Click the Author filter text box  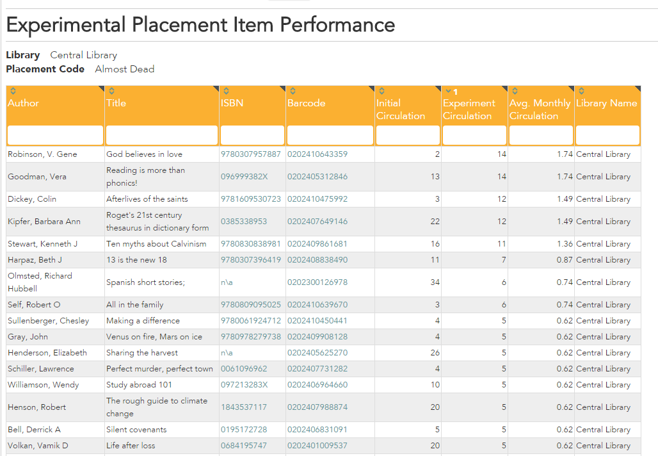coord(55,135)
